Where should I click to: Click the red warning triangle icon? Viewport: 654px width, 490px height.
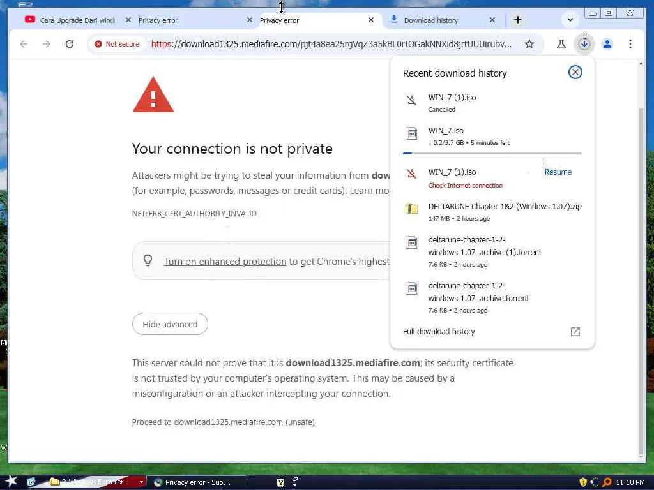coord(153,94)
